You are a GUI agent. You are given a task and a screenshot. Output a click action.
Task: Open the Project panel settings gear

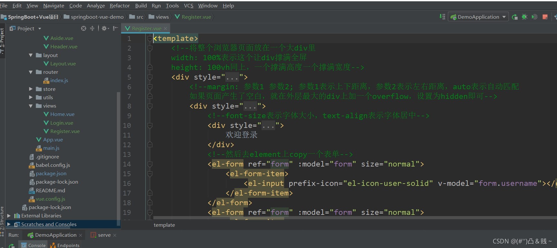tap(105, 28)
